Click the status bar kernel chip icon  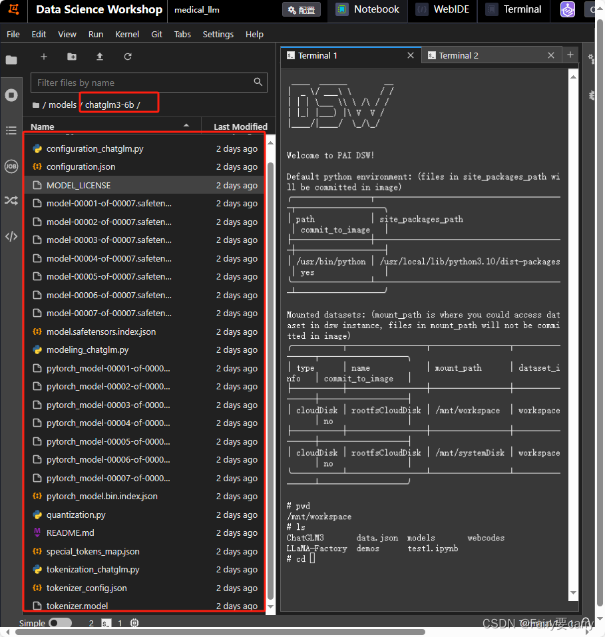point(134,623)
